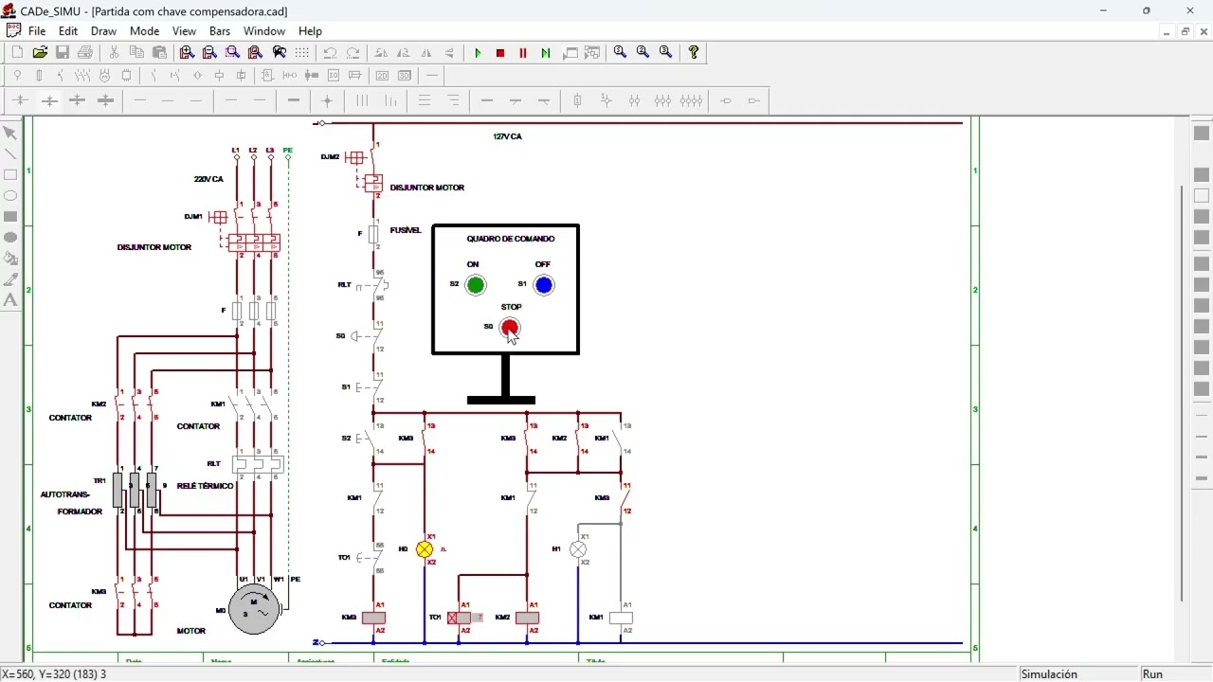Click the 'AUTOTRANS-' label text
The image size is (1213, 682).
65,494
